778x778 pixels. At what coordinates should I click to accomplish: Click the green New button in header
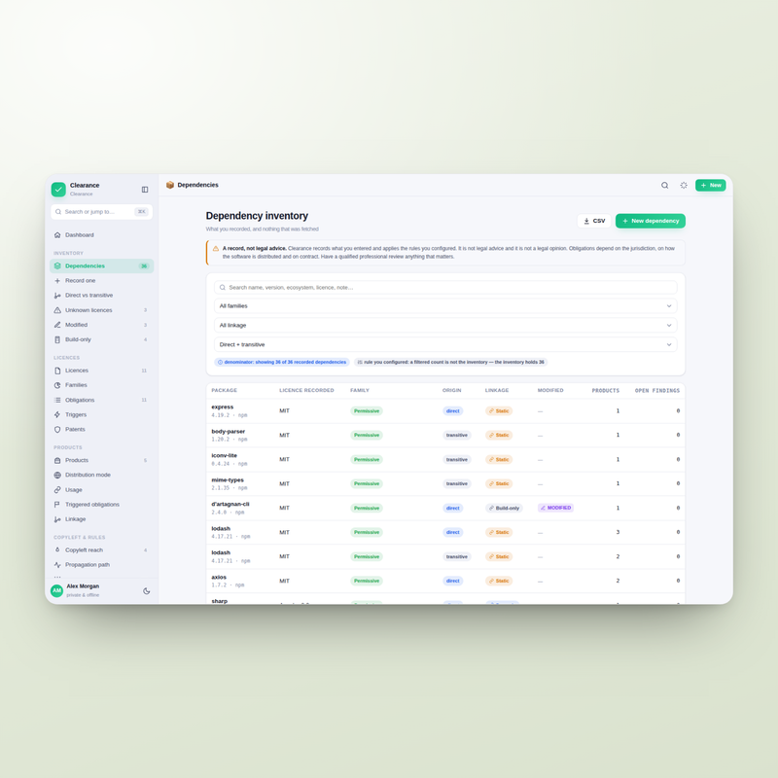click(x=711, y=185)
